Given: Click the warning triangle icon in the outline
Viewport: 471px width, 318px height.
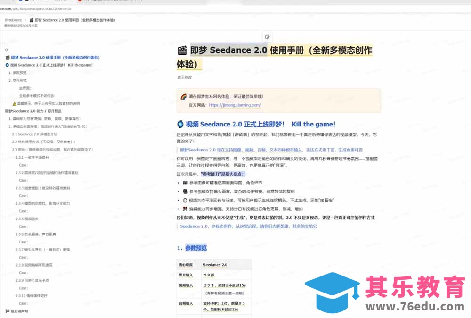Looking at the screenshot, I should pyautogui.click(x=15, y=103).
